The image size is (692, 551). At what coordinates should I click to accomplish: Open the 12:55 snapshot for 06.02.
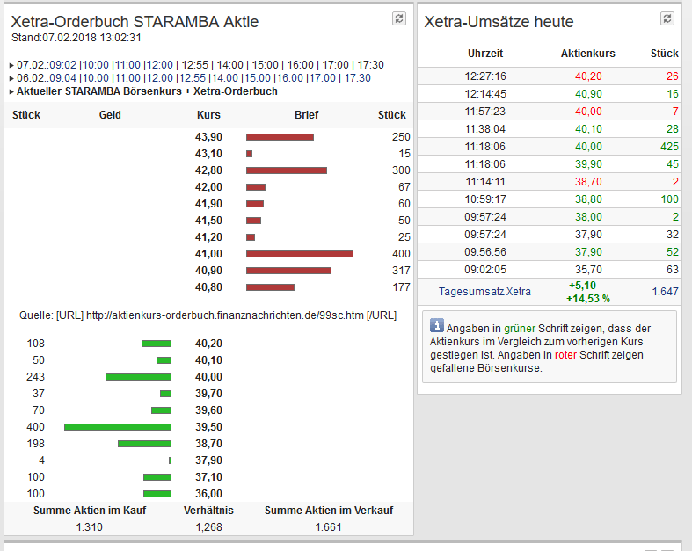pyautogui.click(x=192, y=78)
